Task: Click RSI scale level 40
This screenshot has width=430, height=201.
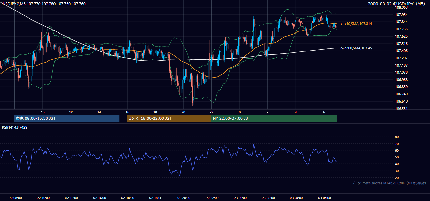Action: (397, 164)
